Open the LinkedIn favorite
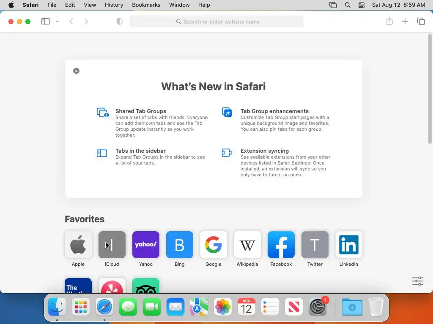This screenshot has width=433, height=324. (349, 245)
